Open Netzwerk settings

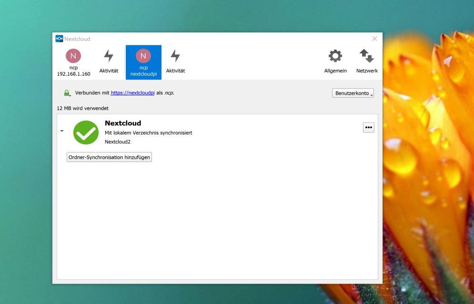(x=367, y=62)
